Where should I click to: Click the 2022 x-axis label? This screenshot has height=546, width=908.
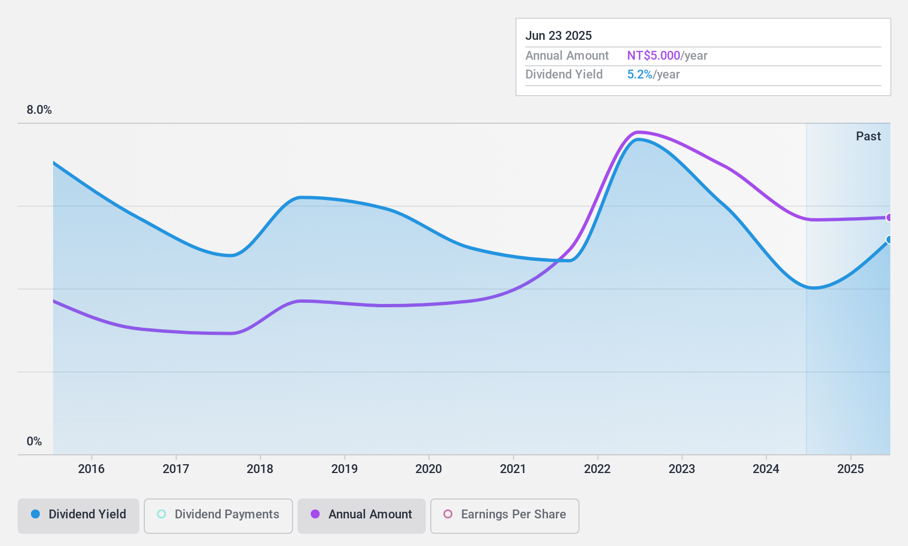[597, 469]
